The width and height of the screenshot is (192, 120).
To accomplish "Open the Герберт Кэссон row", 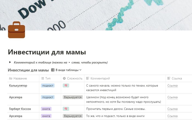I will pos(20,109).
